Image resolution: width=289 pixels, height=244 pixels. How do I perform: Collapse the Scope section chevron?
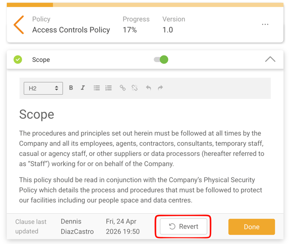pos(270,60)
